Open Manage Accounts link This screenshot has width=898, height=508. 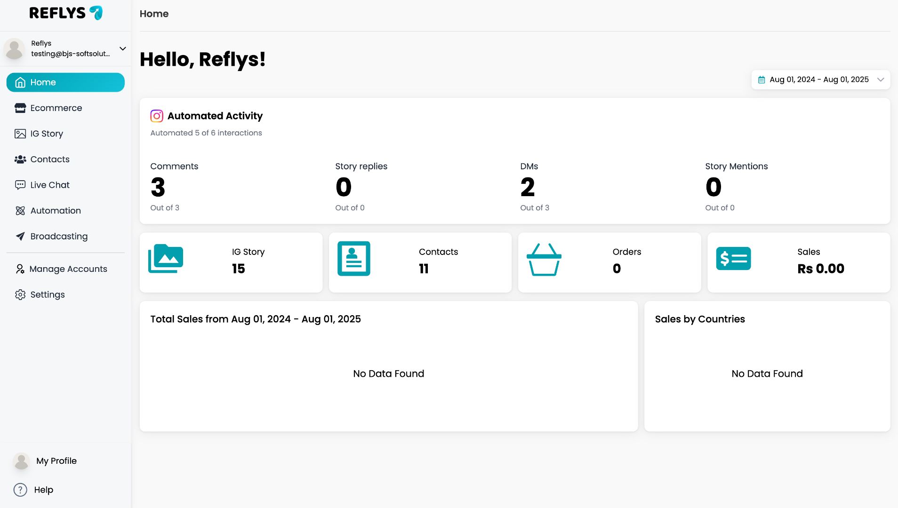point(68,269)
